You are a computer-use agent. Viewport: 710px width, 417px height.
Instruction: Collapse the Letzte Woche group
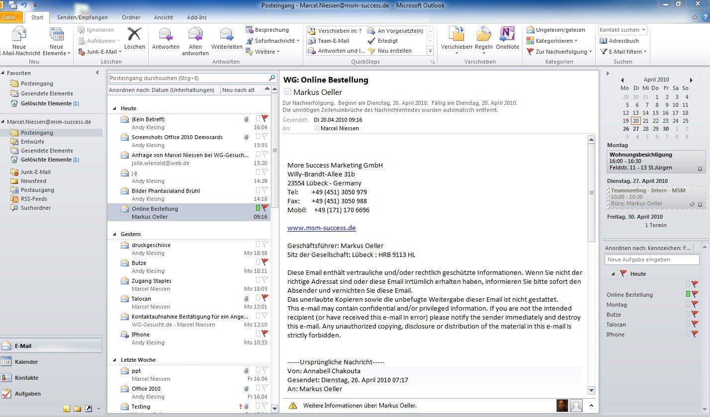click(115, 360)
